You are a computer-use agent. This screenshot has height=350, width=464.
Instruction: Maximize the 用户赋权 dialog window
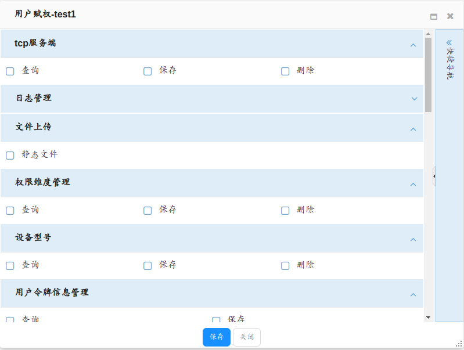[x=434, y=16]
